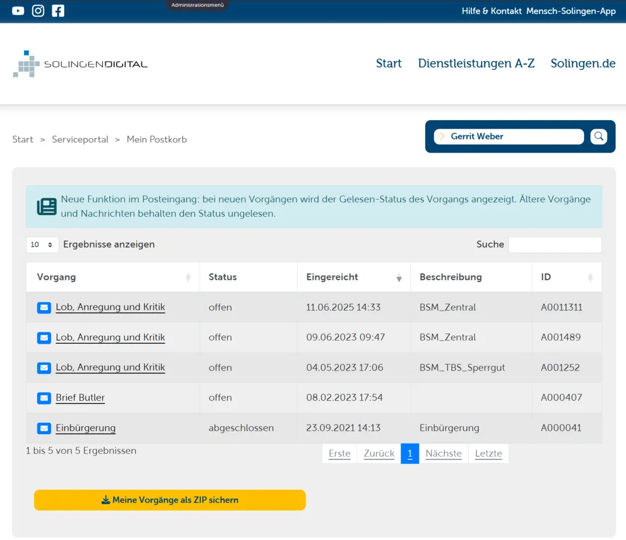Open the Brief Butler entry

coord(80,398)
